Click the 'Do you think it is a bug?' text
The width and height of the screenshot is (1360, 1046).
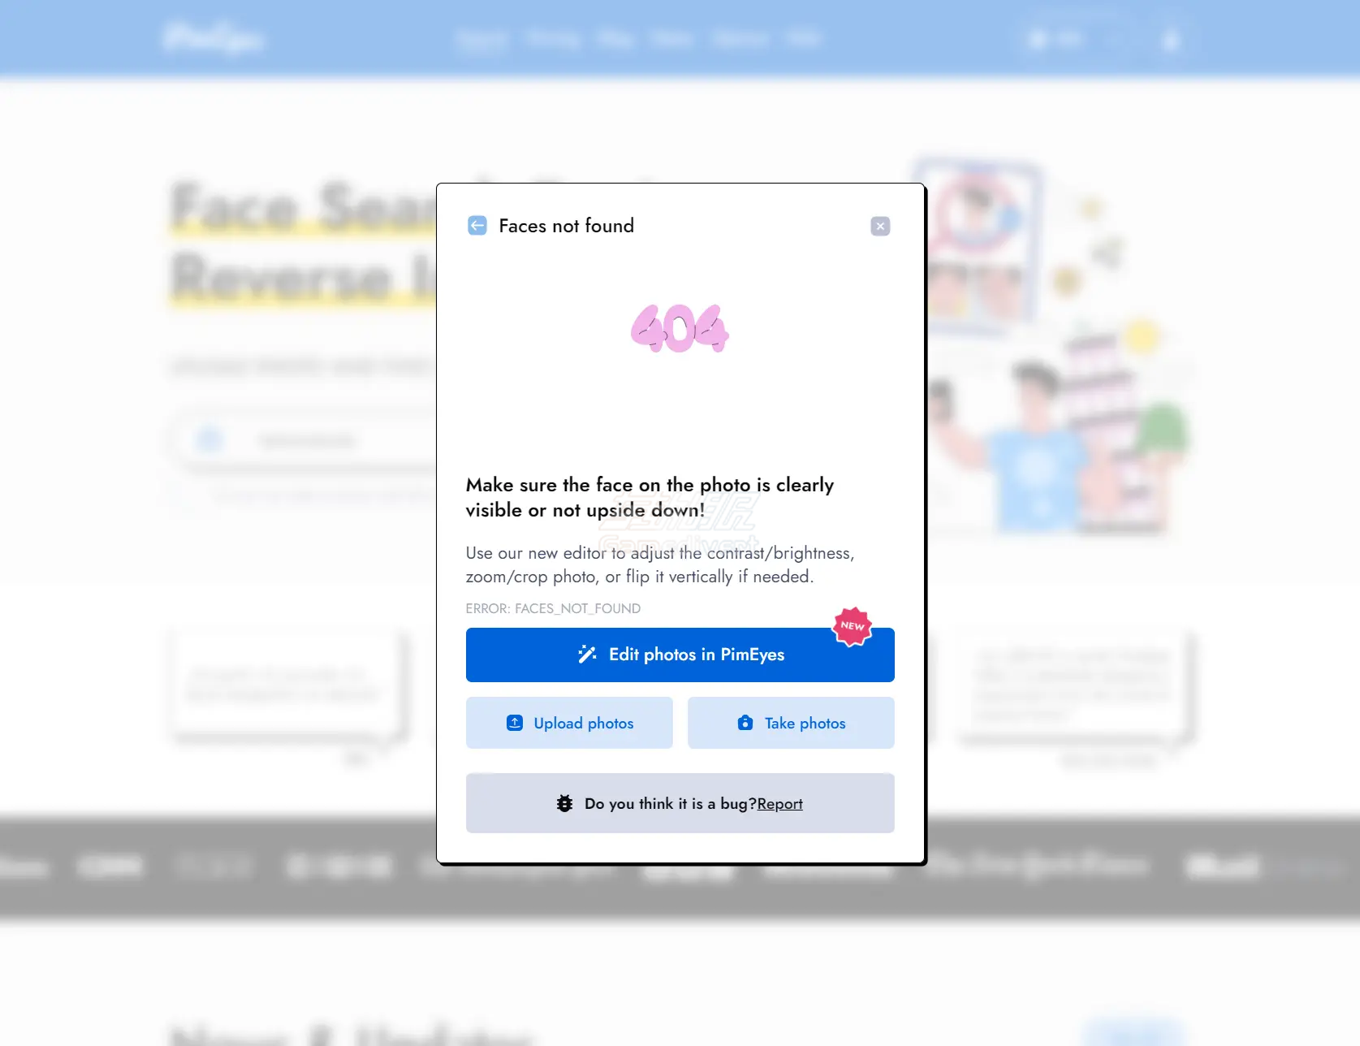point(671,804)
